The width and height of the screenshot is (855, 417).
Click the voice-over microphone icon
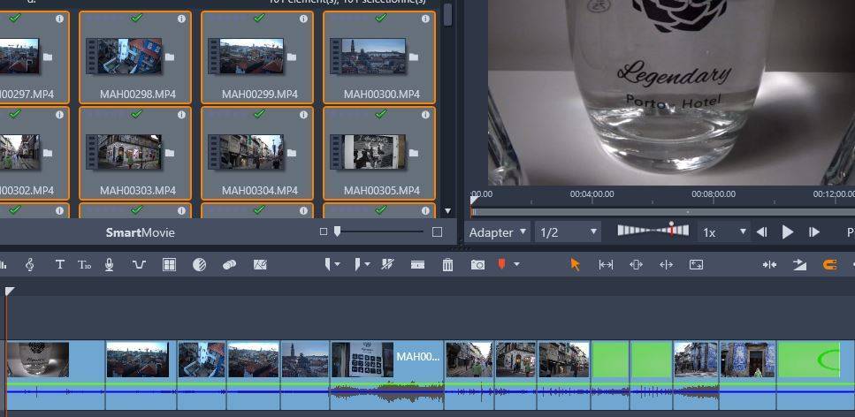click(x=110, y=264)
